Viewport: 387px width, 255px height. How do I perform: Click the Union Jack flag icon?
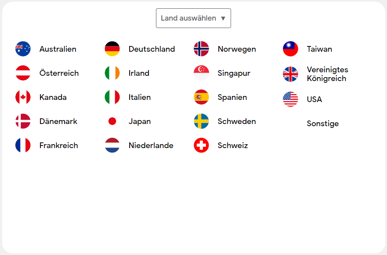point(290,74)
